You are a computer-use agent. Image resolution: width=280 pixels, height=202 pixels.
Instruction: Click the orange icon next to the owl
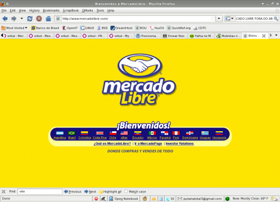coord(154,199)
